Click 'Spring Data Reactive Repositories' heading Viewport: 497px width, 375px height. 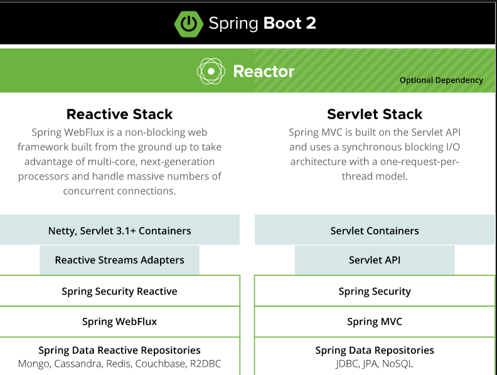coord(119,350)
